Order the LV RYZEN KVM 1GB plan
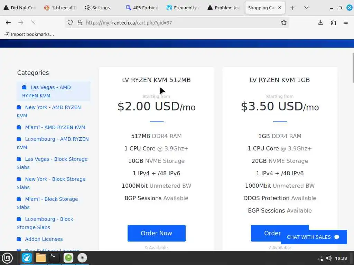The width and height of the screenshot is (354, 265). pos(267,233)
